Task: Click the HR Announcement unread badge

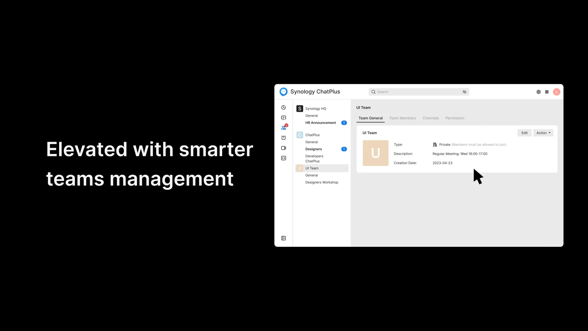Action: (344, 123)
